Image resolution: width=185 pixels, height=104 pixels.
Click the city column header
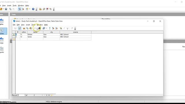(x=51, y=32)
